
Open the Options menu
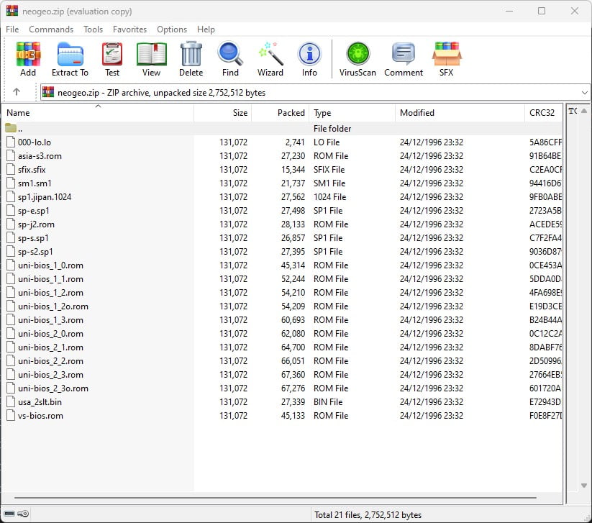pyautogui.click(x=172, y=29)
